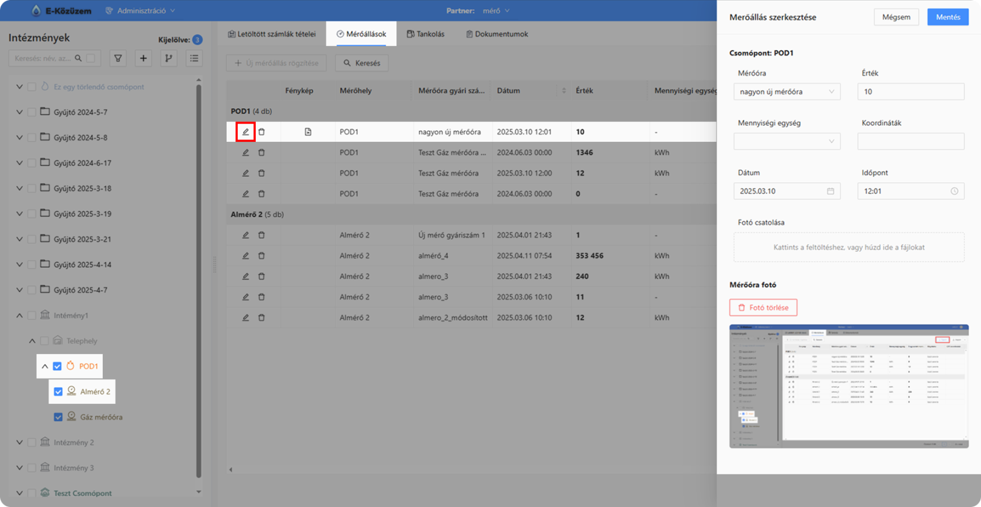Click the trash icon for almérő_4 reading
This screenshot has height=507, width=981.
(x=262, y=256)
